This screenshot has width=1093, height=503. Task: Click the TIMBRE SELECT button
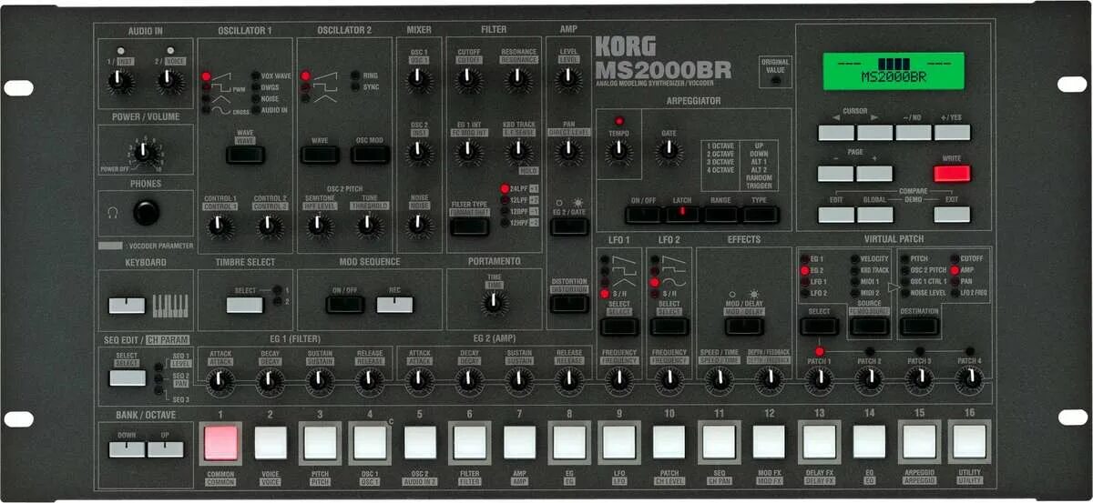[244, 305]
